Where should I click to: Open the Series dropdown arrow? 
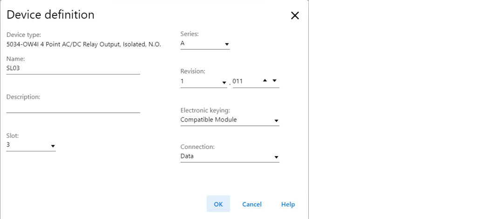tap(227, 44)
